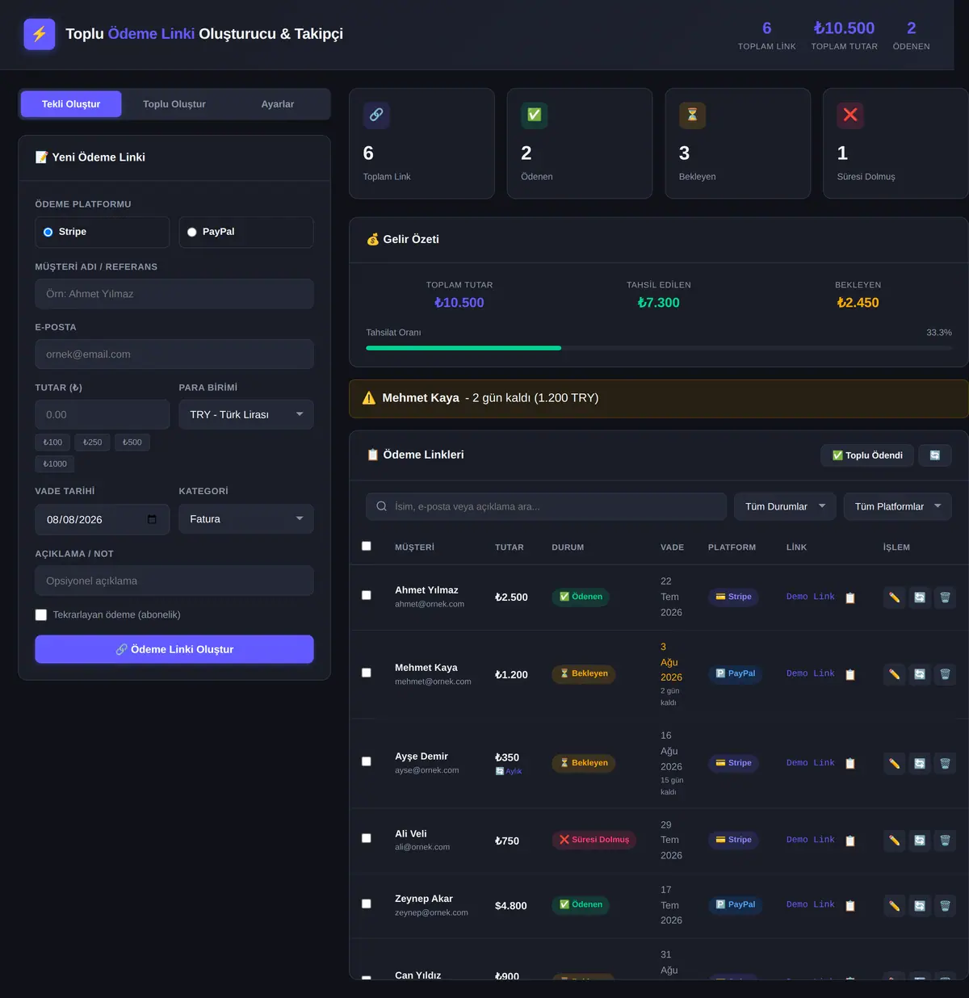Focus the payment links search box

[x=547, y=506]
